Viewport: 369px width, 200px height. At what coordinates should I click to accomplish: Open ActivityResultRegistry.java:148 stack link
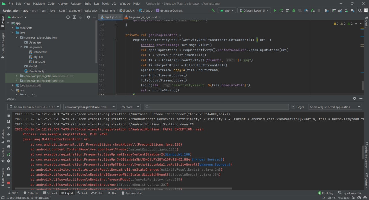[x=191, y=169]
